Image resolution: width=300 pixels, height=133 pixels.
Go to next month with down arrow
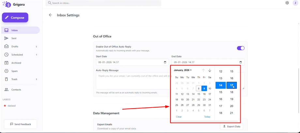(x=210, y=70)
